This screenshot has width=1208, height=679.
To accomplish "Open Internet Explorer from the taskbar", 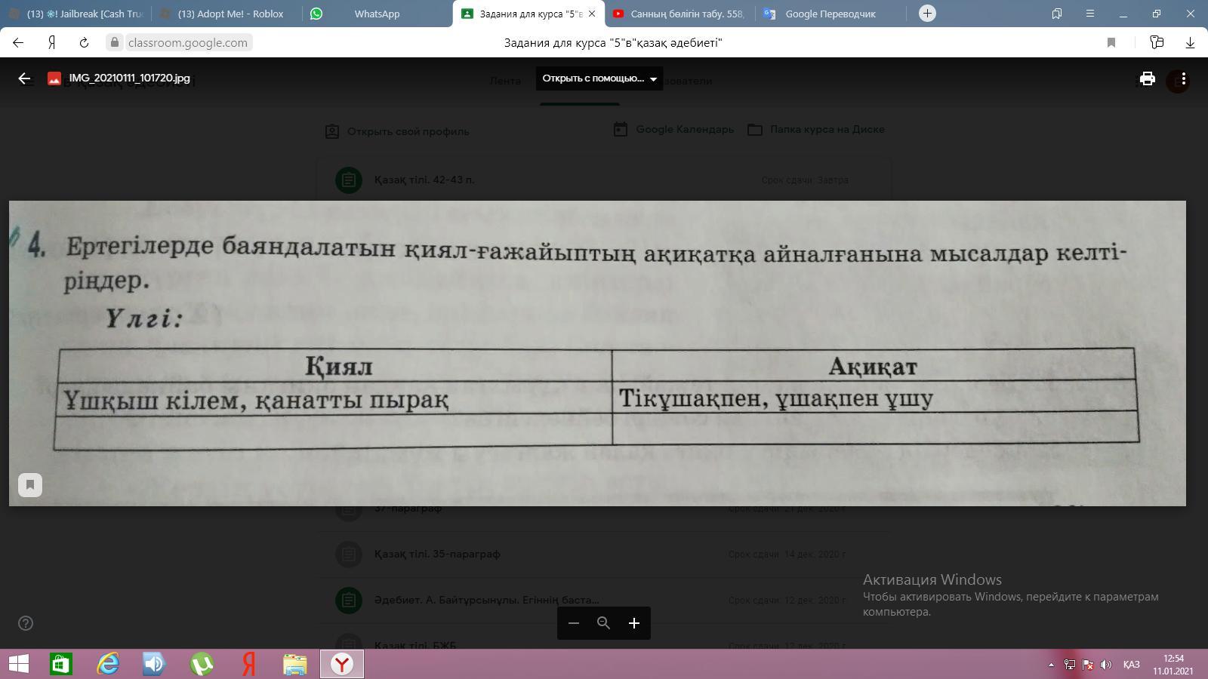I will point(108,664).
